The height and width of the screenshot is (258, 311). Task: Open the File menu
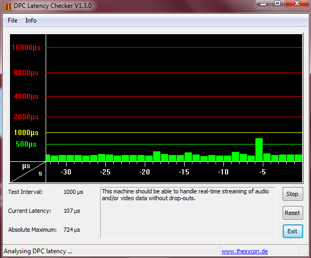tap(13, 20)
